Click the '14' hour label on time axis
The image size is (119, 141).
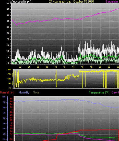tap(73, 67)
